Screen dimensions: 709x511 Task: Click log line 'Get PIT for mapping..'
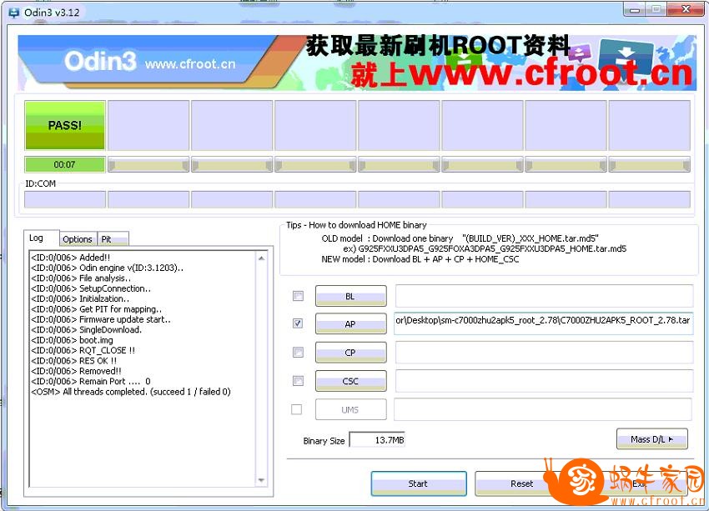pyautogui.click(x=96, y=309)
